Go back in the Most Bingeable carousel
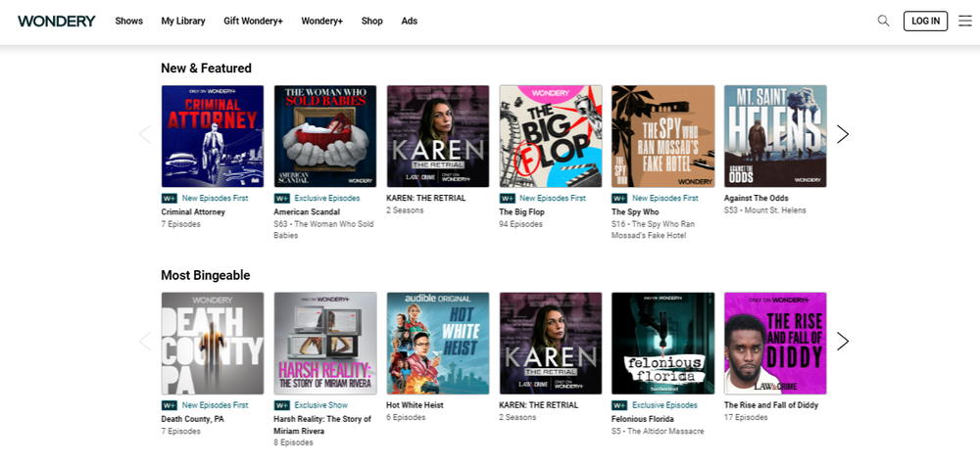The image size is (980, 465). tap(145, 341)
